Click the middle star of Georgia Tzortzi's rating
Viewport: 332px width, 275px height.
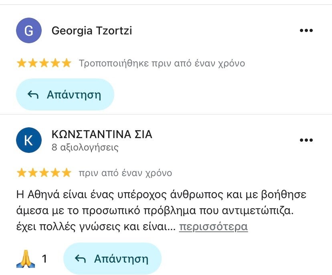44,63
